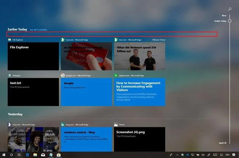The height and width of the screenshot is (158, 239).
Task: Open the test.txt Notepad activity card
Action: [x=33, y=92]
